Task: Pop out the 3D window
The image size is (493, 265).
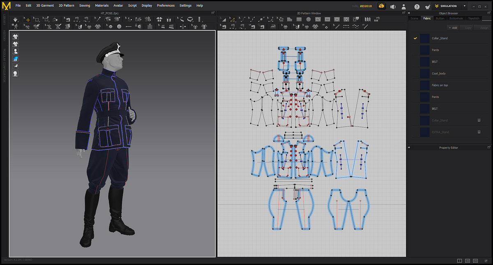Action: (x=213, y=13)
